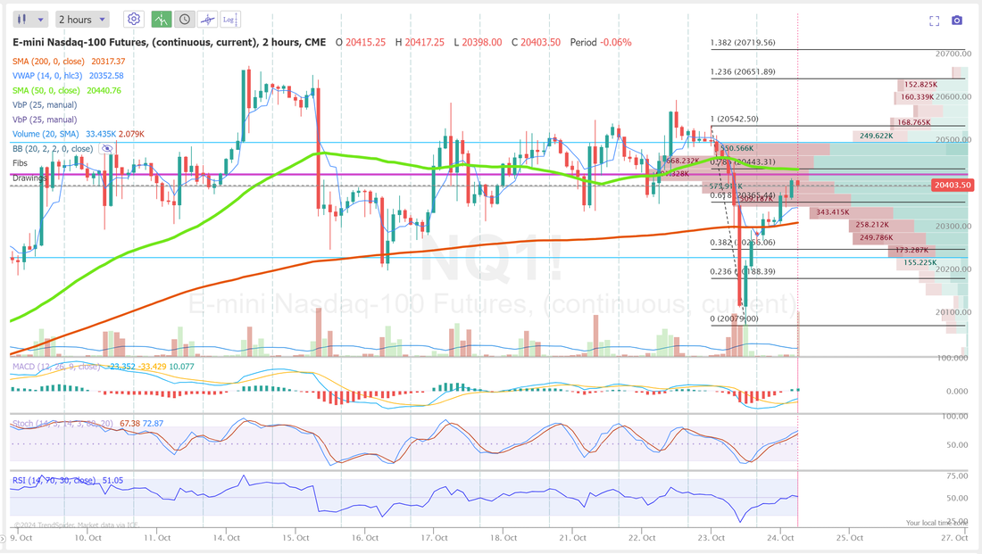Screen dimensions: 982x554
Task: Select the SMA (50, 0, close) indicator label
Action: tap(46, 90)
